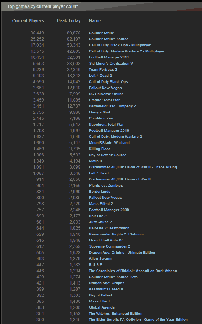This screenshot has height=324, width=202.
Task: Click the current player count 30,449
Action: [37, 33]
